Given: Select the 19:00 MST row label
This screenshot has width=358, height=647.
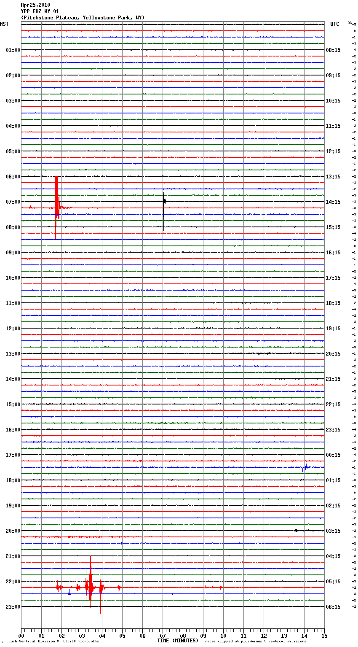Looking at the screenshot, I should coord(13,506).
